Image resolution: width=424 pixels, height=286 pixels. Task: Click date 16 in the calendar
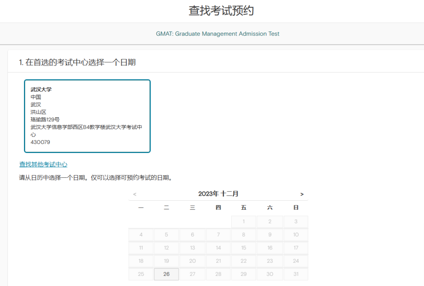point(270,248)
